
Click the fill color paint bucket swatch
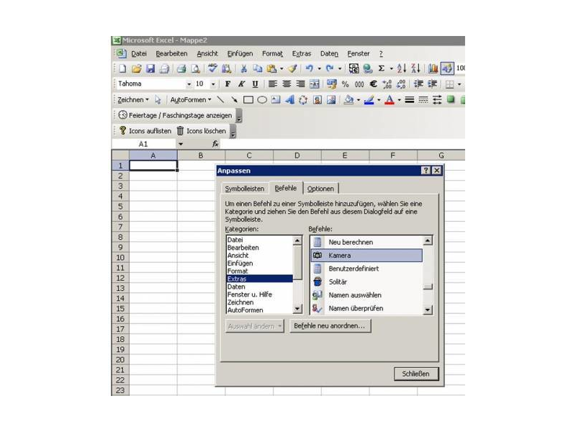click(348, 99)
